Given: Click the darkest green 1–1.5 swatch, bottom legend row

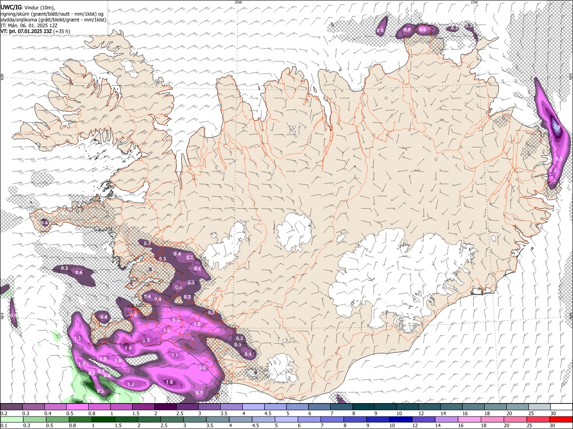Looking at the screenshot, I should point(103,419).
